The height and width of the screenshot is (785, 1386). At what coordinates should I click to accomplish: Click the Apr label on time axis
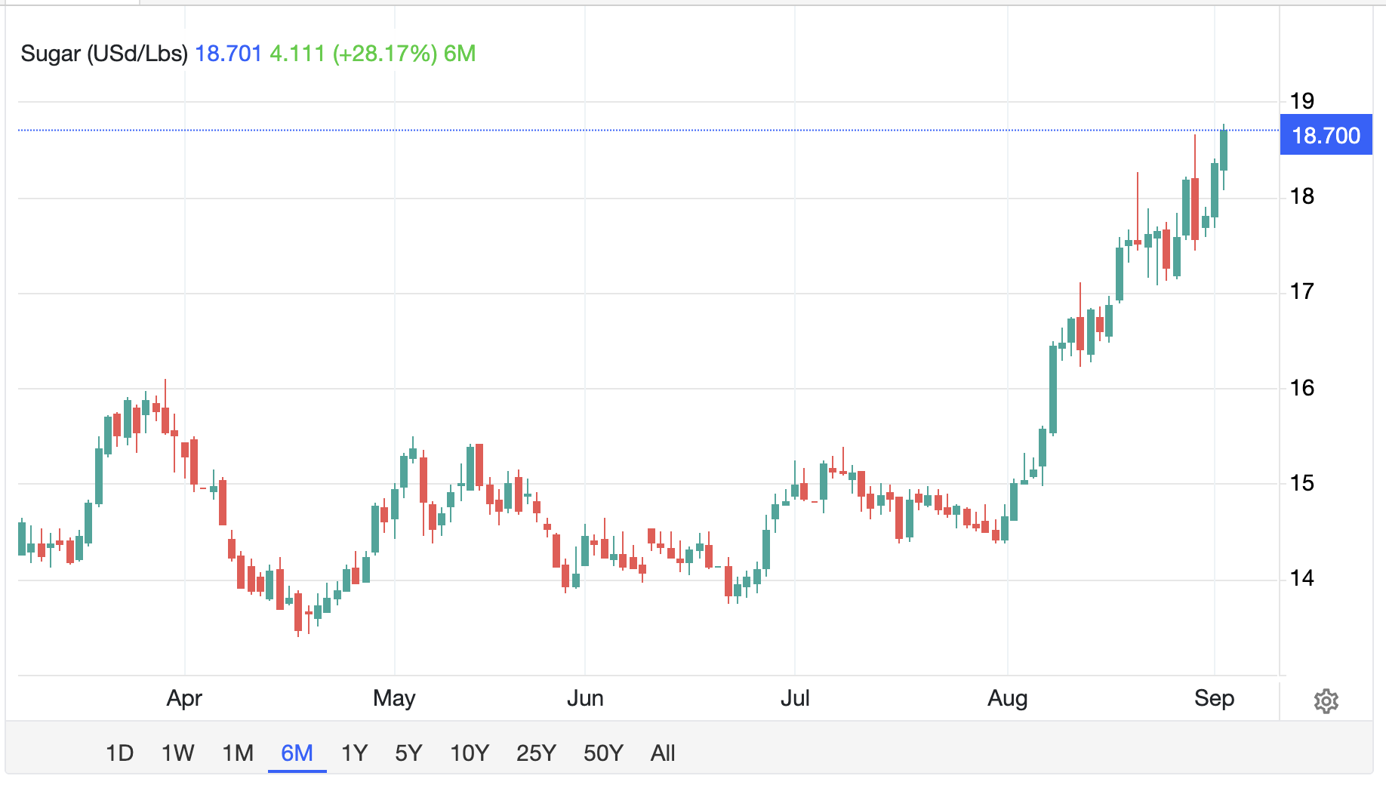(184, 698)
